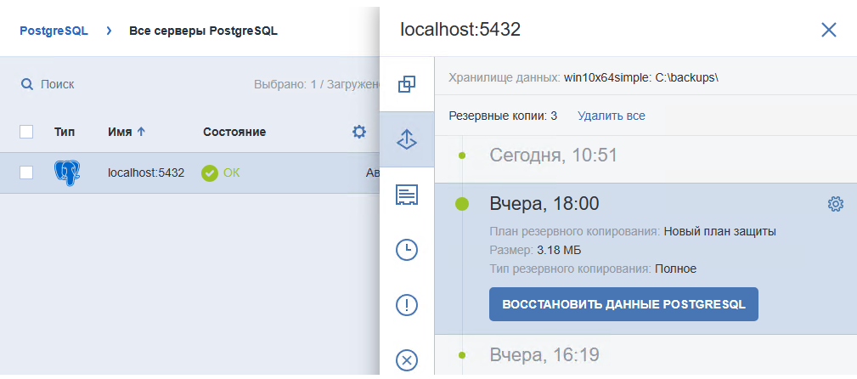Viewport: 857px width, 379px height.
Task: Click the Удалить все link
Action: [x=611, y=116]
